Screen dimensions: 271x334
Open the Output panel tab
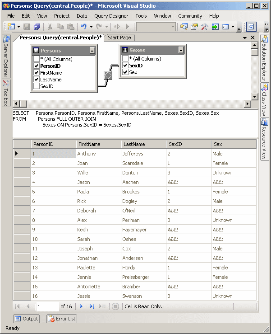[27, 319]
